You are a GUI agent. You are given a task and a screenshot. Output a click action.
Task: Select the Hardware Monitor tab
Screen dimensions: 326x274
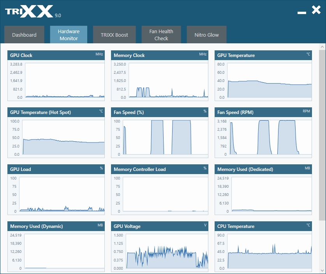[69, 35]
